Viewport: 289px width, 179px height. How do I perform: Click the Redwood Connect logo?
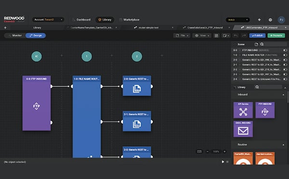14,19
